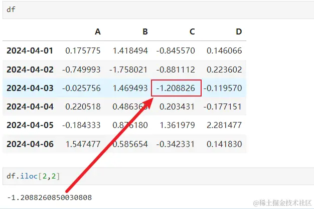Click row index 2024-04-06
This screenshot has height=209, width=314.
coord(30,144)
